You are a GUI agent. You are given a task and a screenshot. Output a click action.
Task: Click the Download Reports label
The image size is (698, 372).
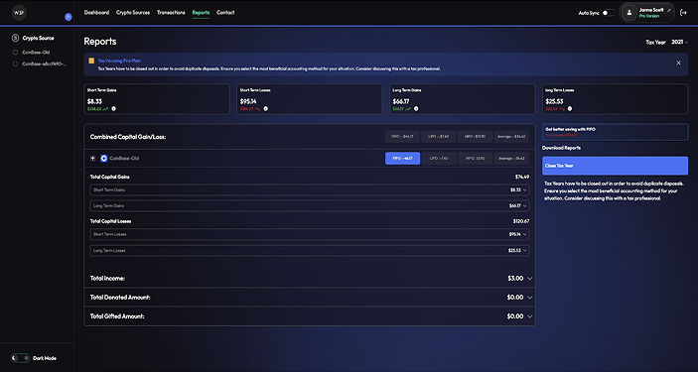(x=561, y=148)
